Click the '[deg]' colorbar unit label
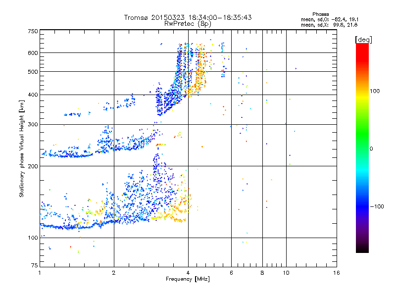Viewport: 396px width, 297px height. click(x=363, y=40)
